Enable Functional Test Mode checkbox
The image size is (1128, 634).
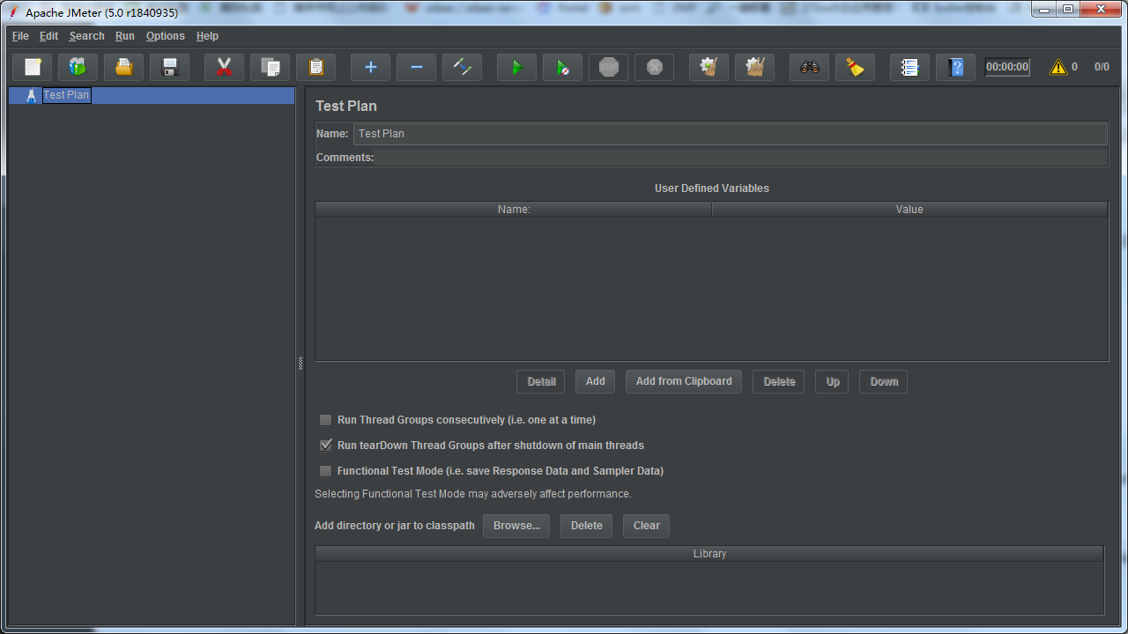(326, 471)
